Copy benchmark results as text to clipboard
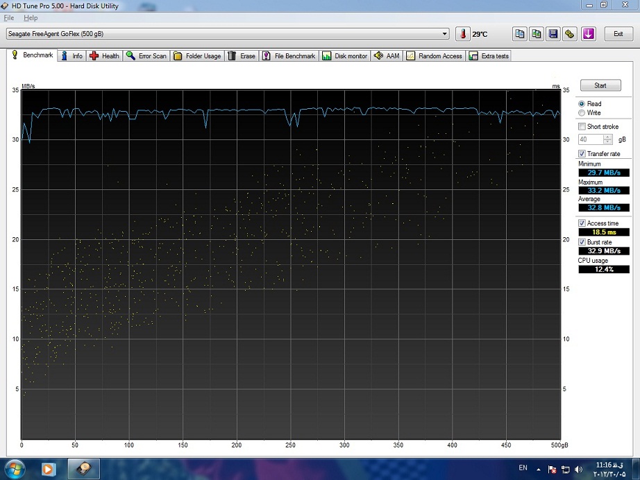The image size is (640, 480). (520, 34)
